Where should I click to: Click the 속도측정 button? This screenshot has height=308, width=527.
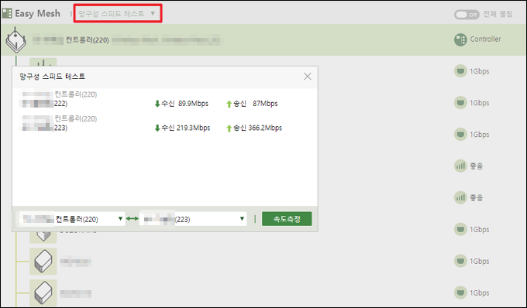point(287,219)
